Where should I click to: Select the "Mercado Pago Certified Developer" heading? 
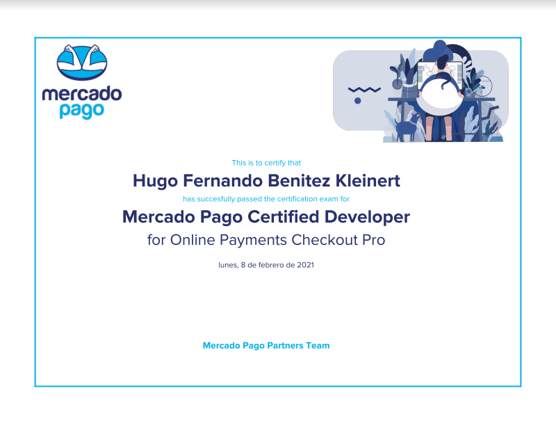coord(266,217)
